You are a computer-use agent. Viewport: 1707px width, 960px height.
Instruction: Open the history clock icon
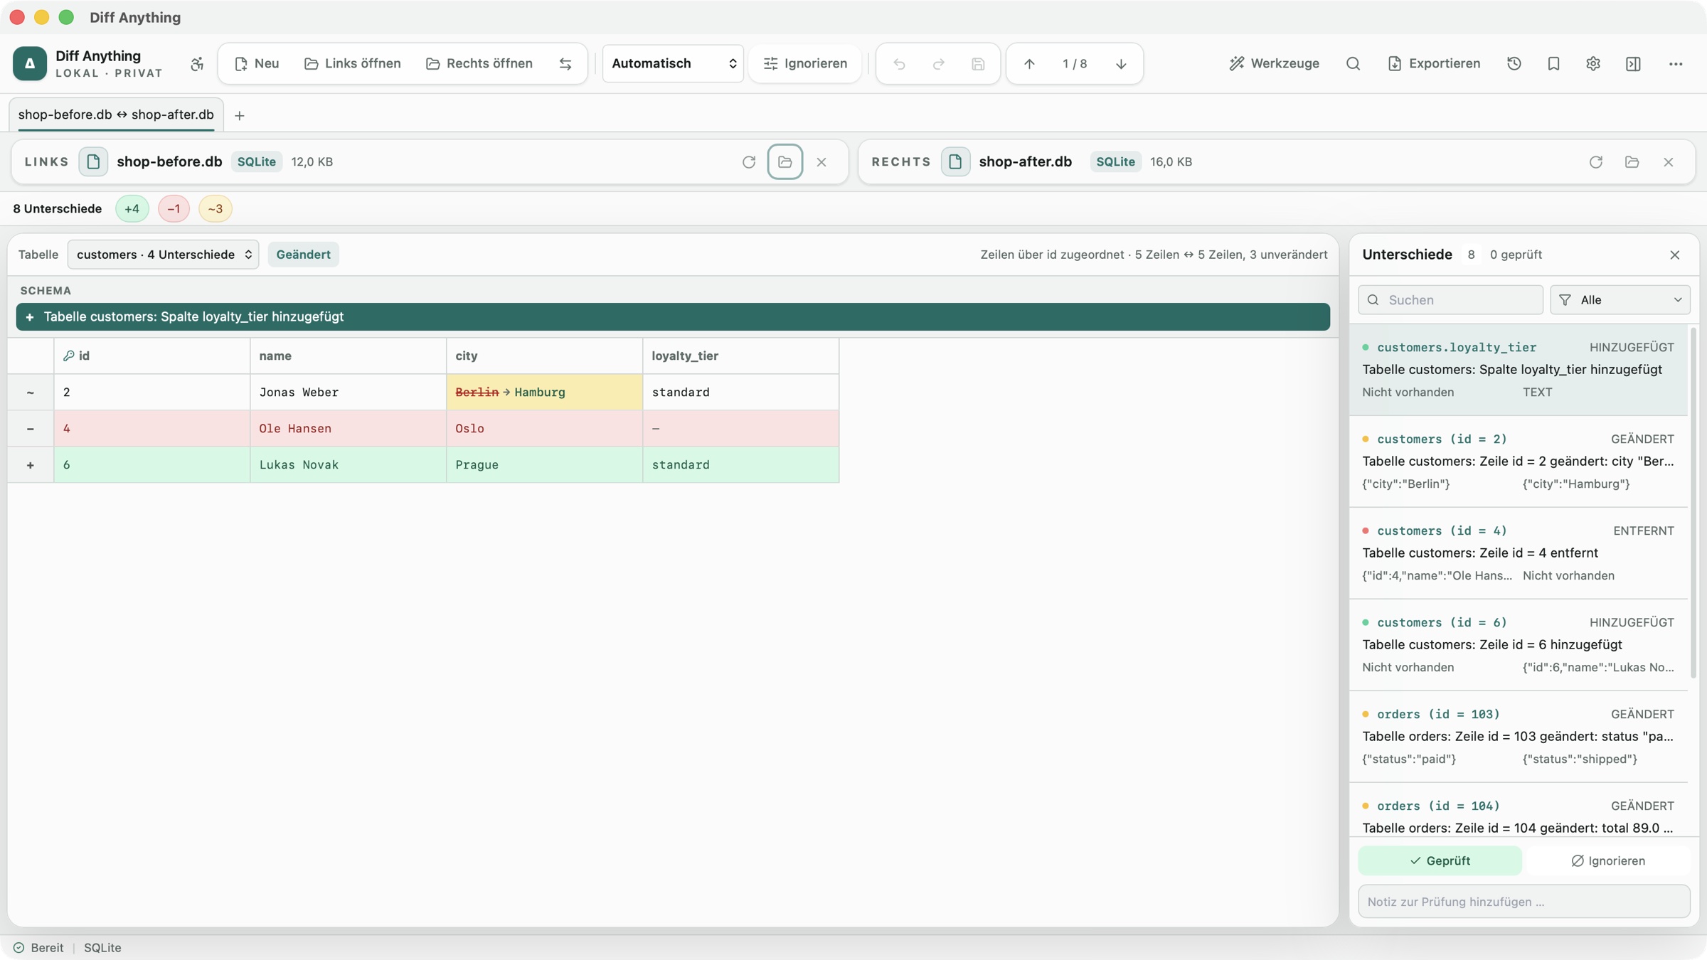(1514, 64)
